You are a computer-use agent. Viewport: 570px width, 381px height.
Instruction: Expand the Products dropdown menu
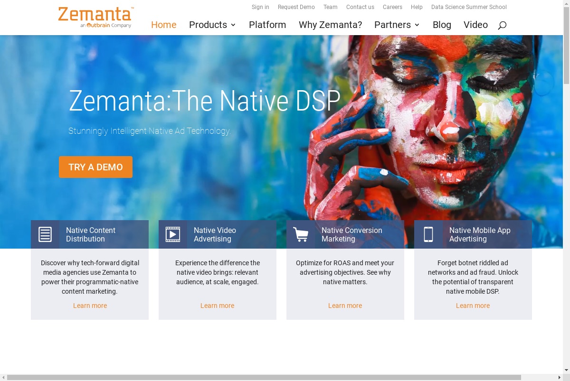[212, 25]
